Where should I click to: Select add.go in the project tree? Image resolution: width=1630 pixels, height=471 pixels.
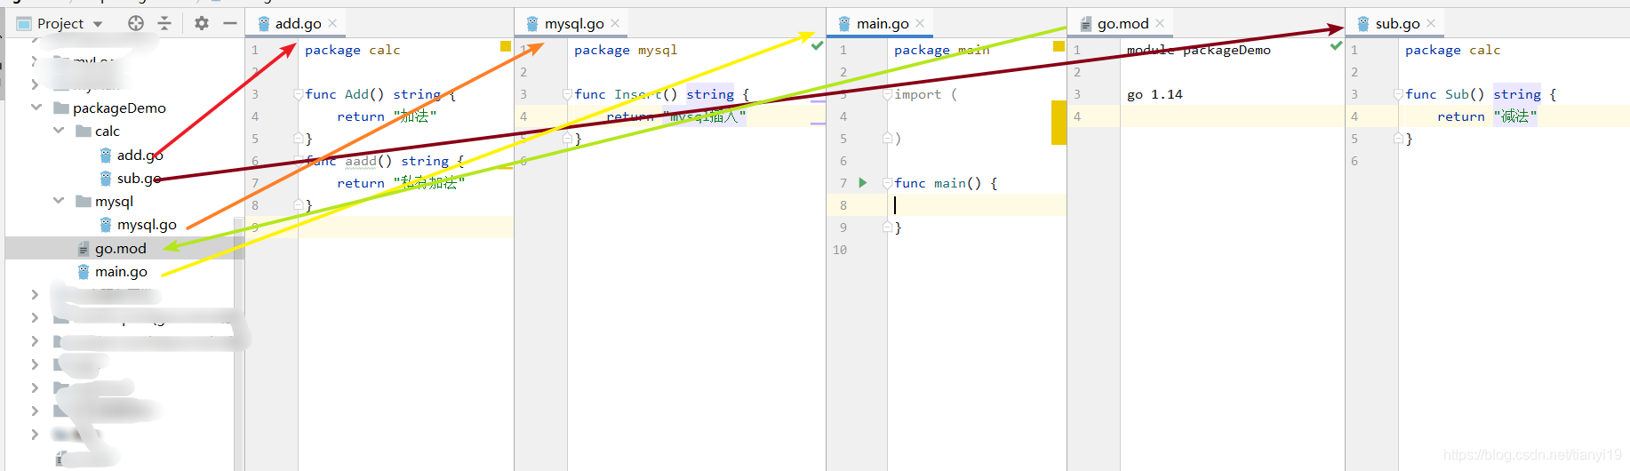pos(140,155)
